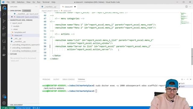Click the 1 UNSAVED badge

[27, 11]
